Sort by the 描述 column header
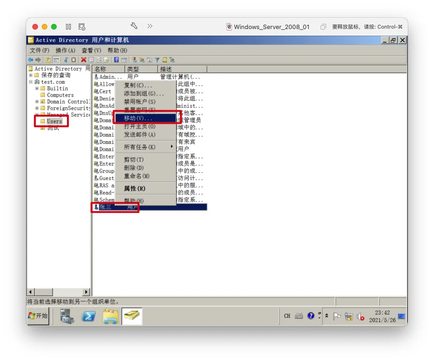This screenshot has width=434, height=361. click(x=182, y=69)
